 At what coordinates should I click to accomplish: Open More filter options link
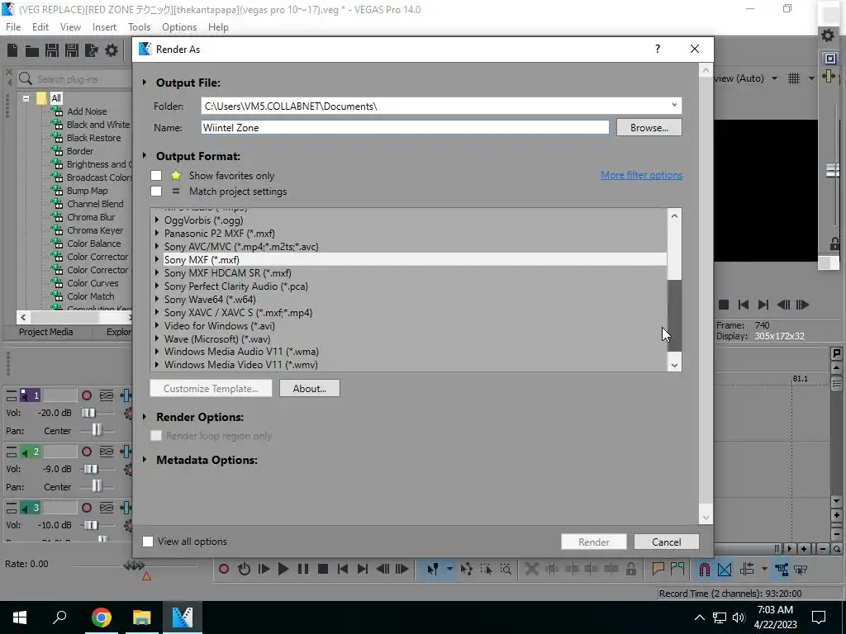[x=641, y=175]
